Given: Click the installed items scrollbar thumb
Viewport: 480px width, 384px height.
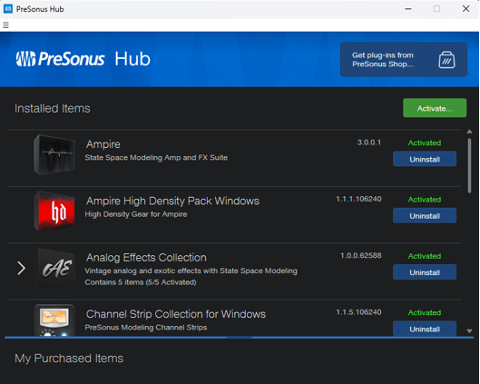Looking at the screenshot, I should pyautogui.click(x=469, y=165).
